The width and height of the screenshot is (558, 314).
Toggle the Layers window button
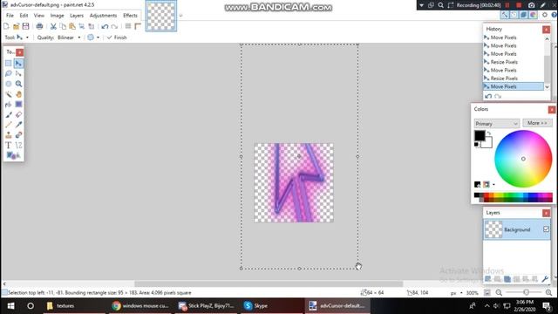click(523, 15)
